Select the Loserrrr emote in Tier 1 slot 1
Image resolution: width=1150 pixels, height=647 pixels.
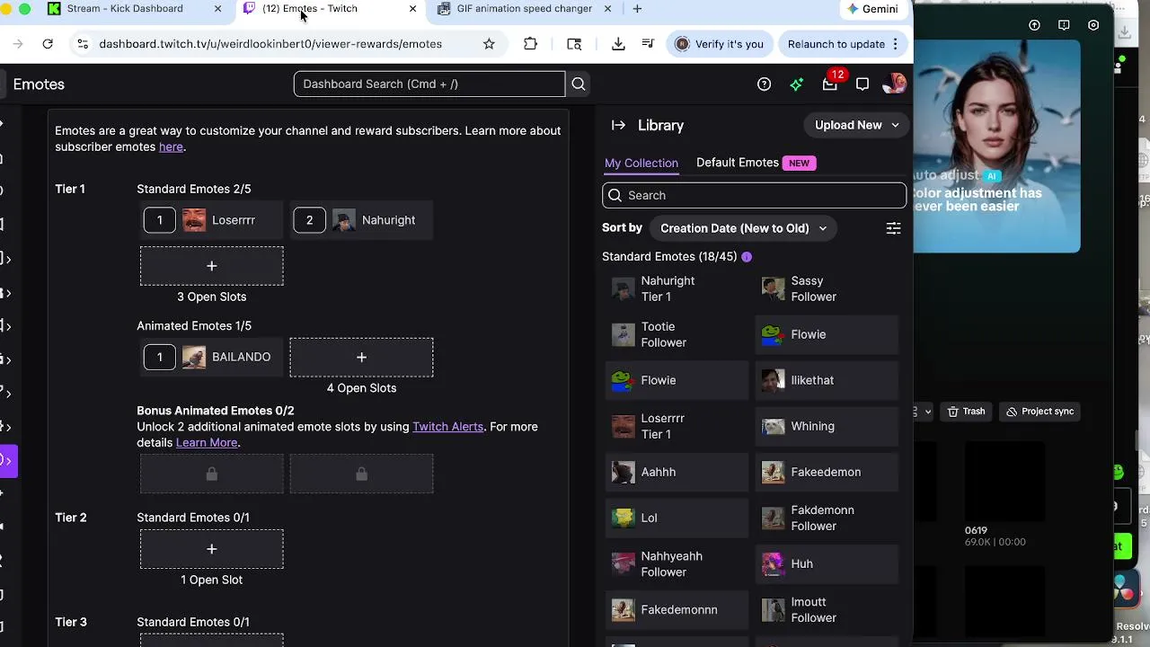tap(212, 220)
